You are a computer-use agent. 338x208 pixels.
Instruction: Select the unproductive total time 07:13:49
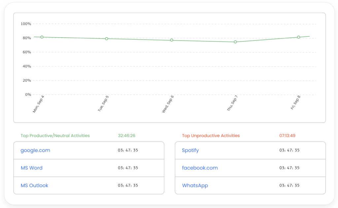tap(288, 136)
